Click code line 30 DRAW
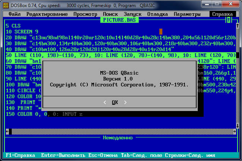Viewport: 242px width, 161px height. coord(121,43)
